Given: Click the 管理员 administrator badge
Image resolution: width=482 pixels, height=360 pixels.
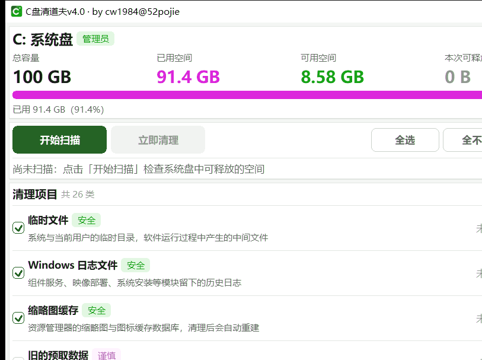Looking at the screenshot, I should tap(95, 39).
